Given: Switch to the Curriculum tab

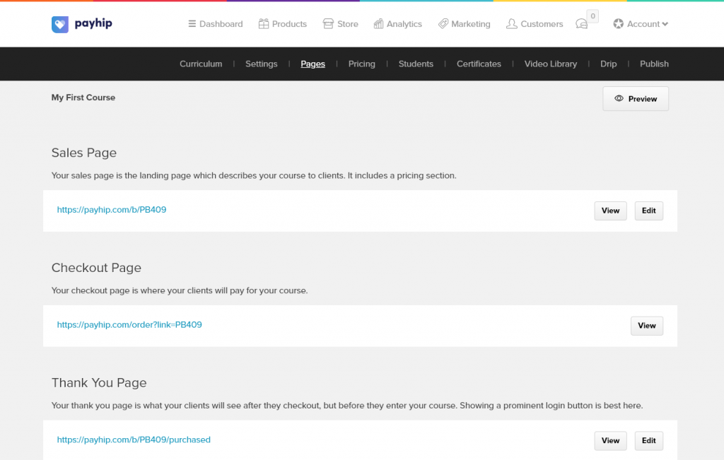Looking at the screenshot, I should 201,64.
